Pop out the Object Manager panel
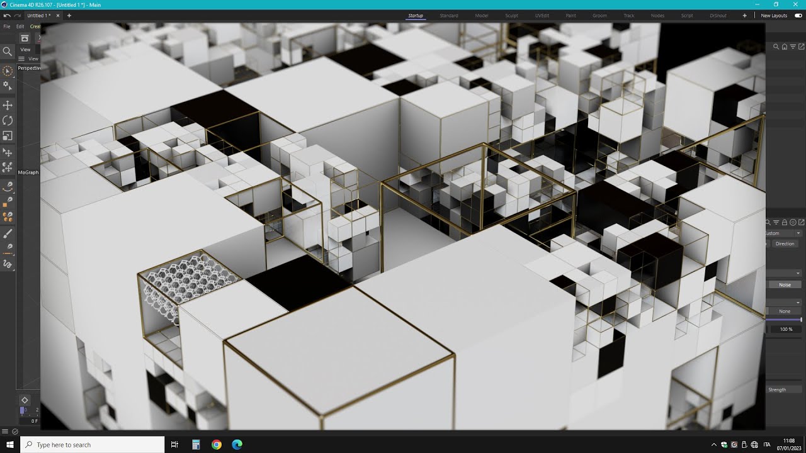The height and width of the screenshot is (453, 806). 801,47
